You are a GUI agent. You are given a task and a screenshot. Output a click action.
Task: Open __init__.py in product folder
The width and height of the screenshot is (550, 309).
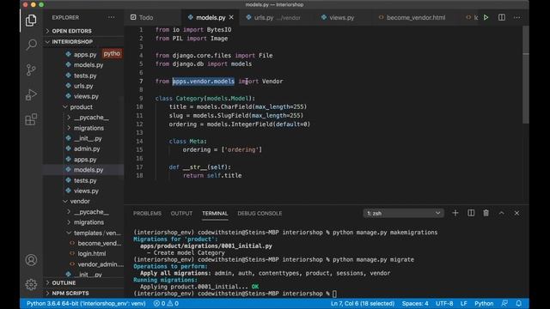tap(88, 138)
